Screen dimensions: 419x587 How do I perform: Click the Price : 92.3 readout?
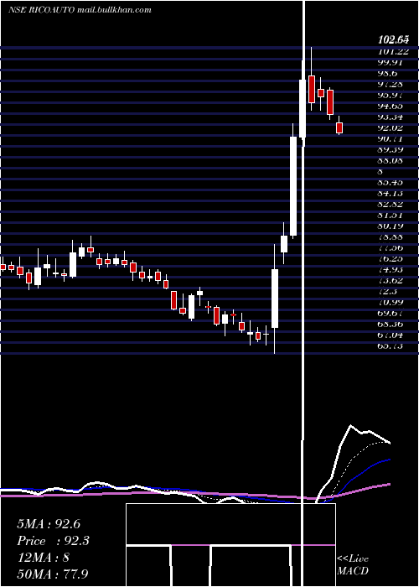(x=53, y=541)
